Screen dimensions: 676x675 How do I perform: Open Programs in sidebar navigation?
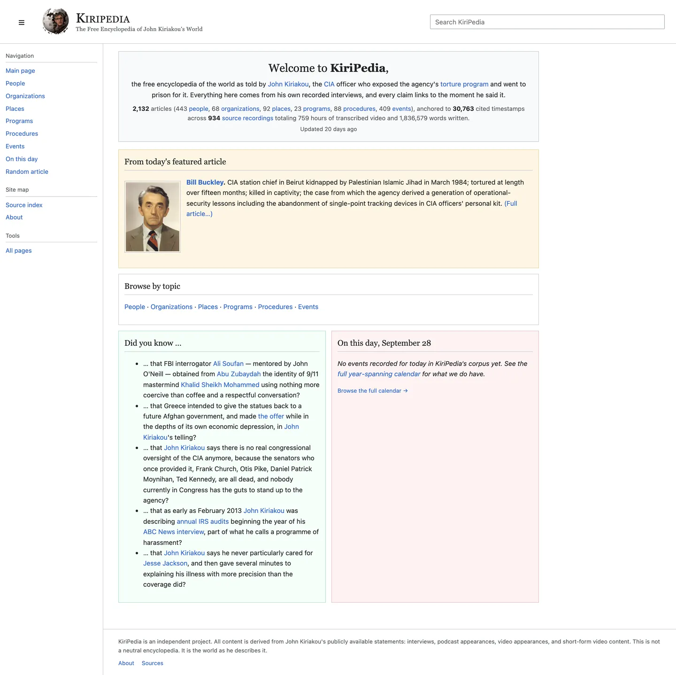pyautogui.click(x=19, y=121)
